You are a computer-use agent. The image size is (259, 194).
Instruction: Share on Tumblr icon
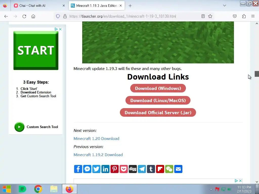click(151, 169)
